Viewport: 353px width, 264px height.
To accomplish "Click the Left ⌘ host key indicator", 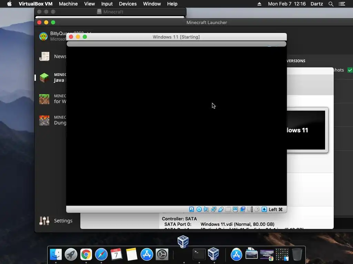I will coord(275,209).
